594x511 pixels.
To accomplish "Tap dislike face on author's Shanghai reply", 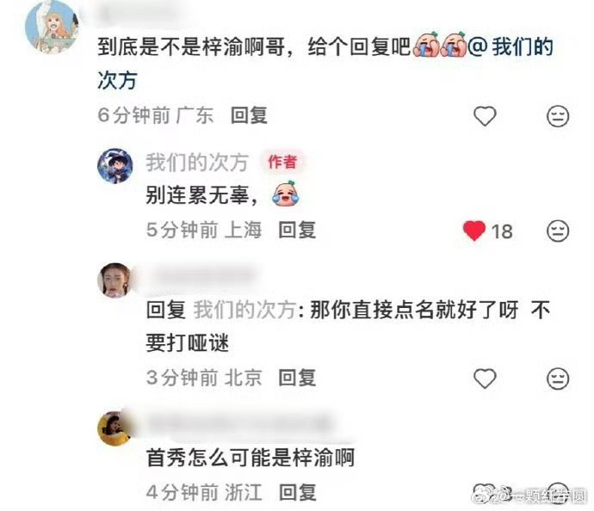I will pyautogui.click(x=558, y=231).
